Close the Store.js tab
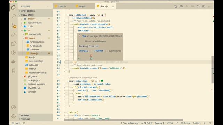 click(x=113, y=6)
